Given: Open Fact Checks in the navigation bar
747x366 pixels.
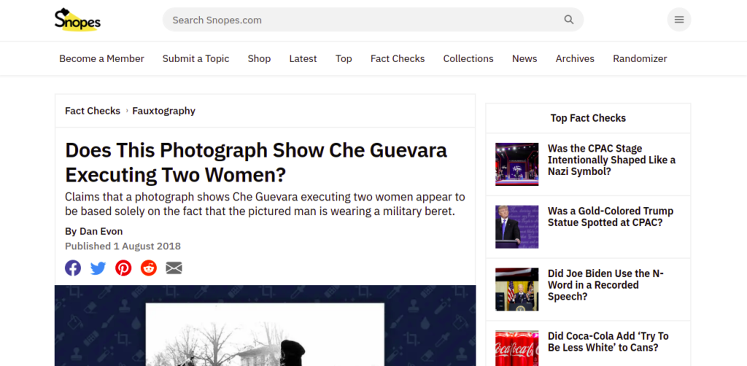Looking at the screenshot, I should click(398, 58).
